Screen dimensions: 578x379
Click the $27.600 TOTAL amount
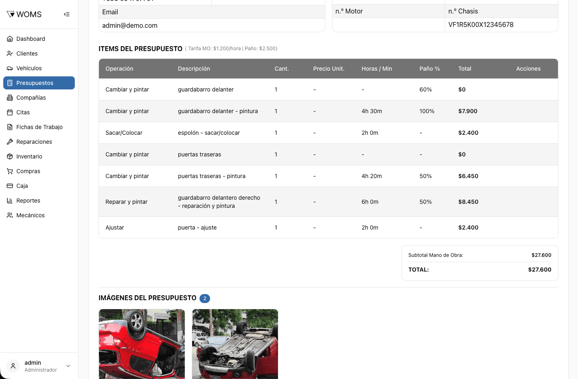coord(540,270)
